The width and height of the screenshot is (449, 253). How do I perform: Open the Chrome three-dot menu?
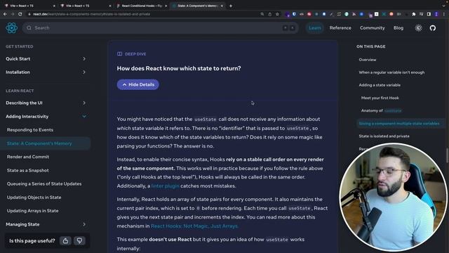point(444,14)
